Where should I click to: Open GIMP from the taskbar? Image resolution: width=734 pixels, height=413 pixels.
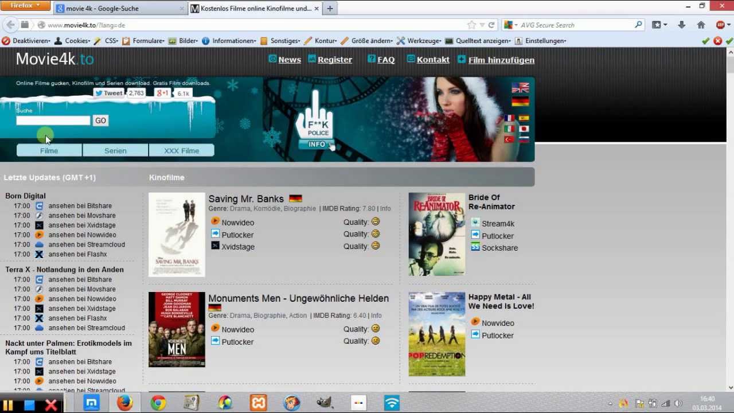coord(325,403)
